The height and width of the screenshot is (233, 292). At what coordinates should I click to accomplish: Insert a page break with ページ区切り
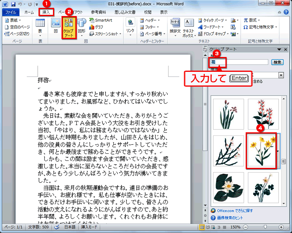[x=17, y=34]
